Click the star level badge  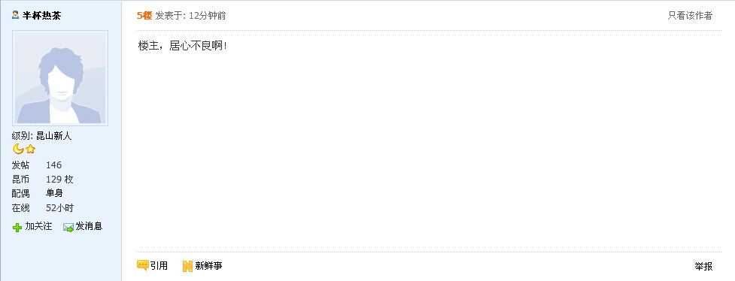(31, 150)
